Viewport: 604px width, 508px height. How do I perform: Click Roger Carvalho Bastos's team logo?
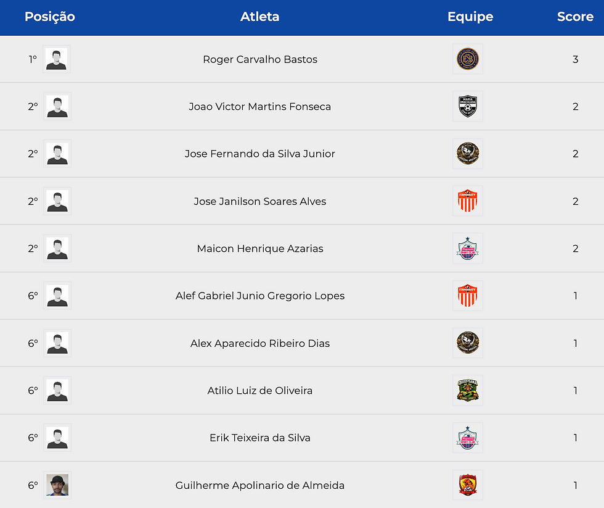pyautogui.click(x=468, y=59)
